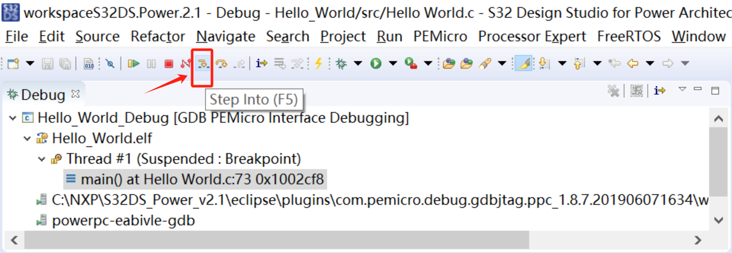This screenshot has width=732, height=253.
Task: Open the FreeRTOS menu
Action: click(x=629, y=37)
